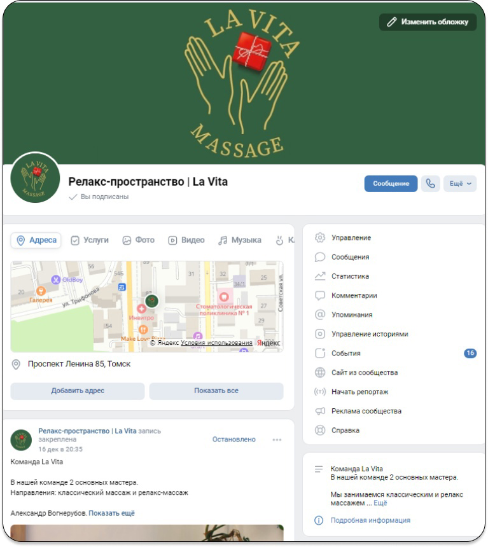Click Сайт из сообщества globe icon
Viewport: 488px width, 547px height.
pos(320,372)
